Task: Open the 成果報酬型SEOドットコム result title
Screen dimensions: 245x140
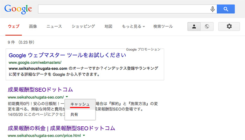Action: (x=40, y=90)
